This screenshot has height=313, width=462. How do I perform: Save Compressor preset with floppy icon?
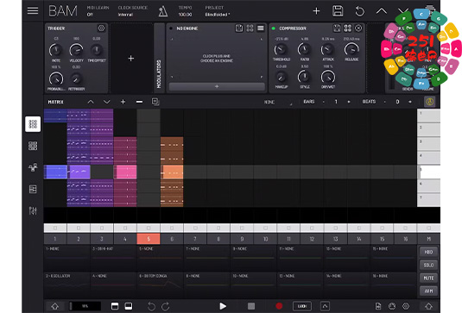(337, 28)
